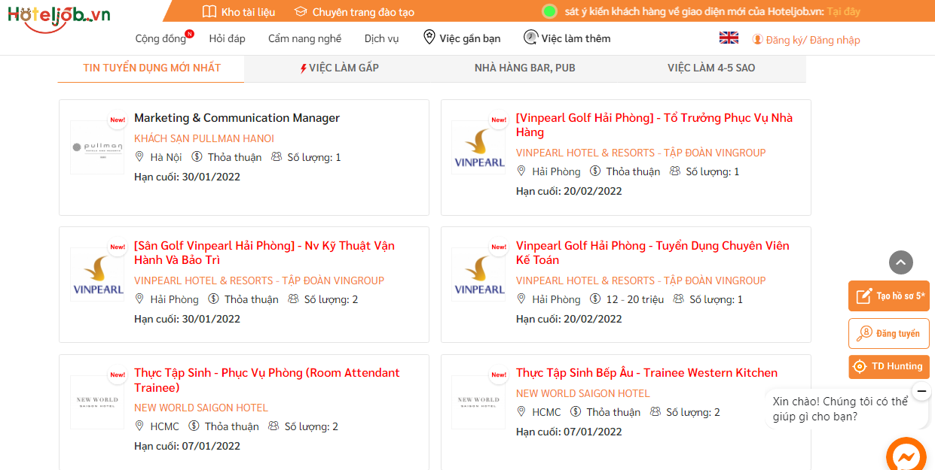Click the Tại đây survey link

click(843, 11)
